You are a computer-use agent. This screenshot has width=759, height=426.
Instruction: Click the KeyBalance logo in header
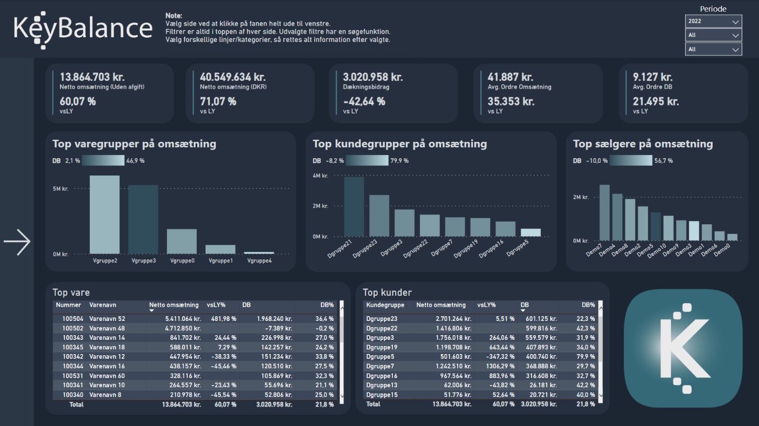tap(83, 28)
